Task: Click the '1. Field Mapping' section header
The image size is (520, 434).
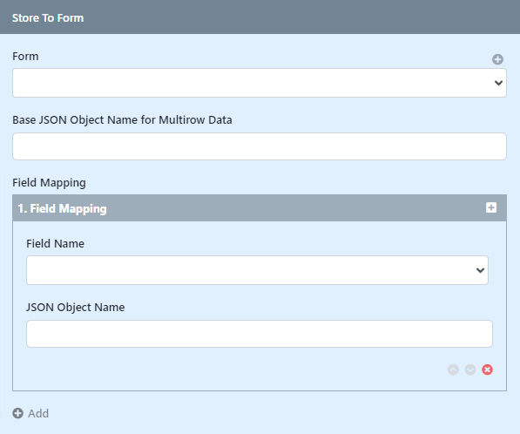Action: (x=260, y=208)
